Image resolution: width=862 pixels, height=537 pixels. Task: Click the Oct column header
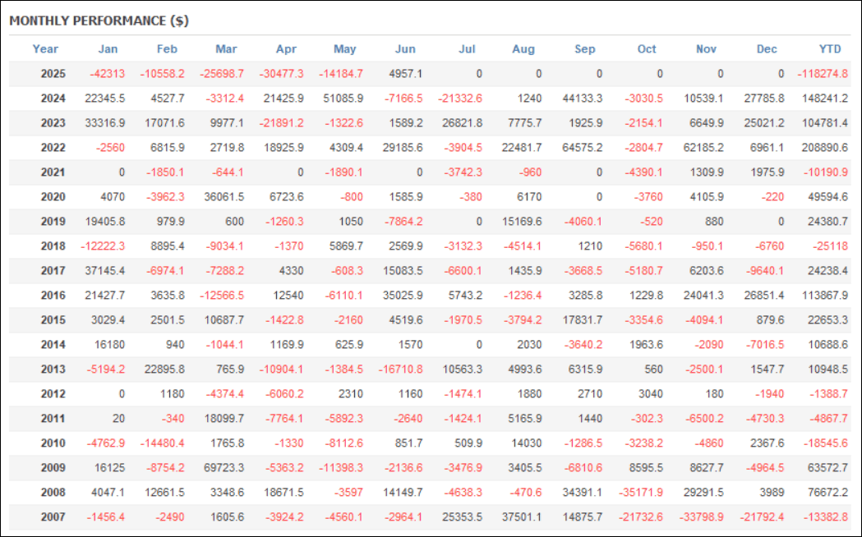click(x=647, y=49)
